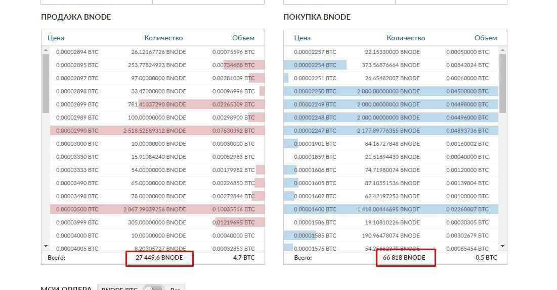557x290 pixels.
Task: Select buy price 0.00002257 BTC
Action: [x=315, y=52]
